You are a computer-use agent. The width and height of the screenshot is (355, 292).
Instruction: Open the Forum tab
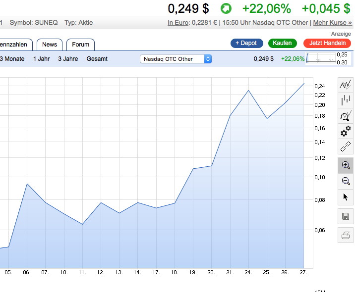80,45
